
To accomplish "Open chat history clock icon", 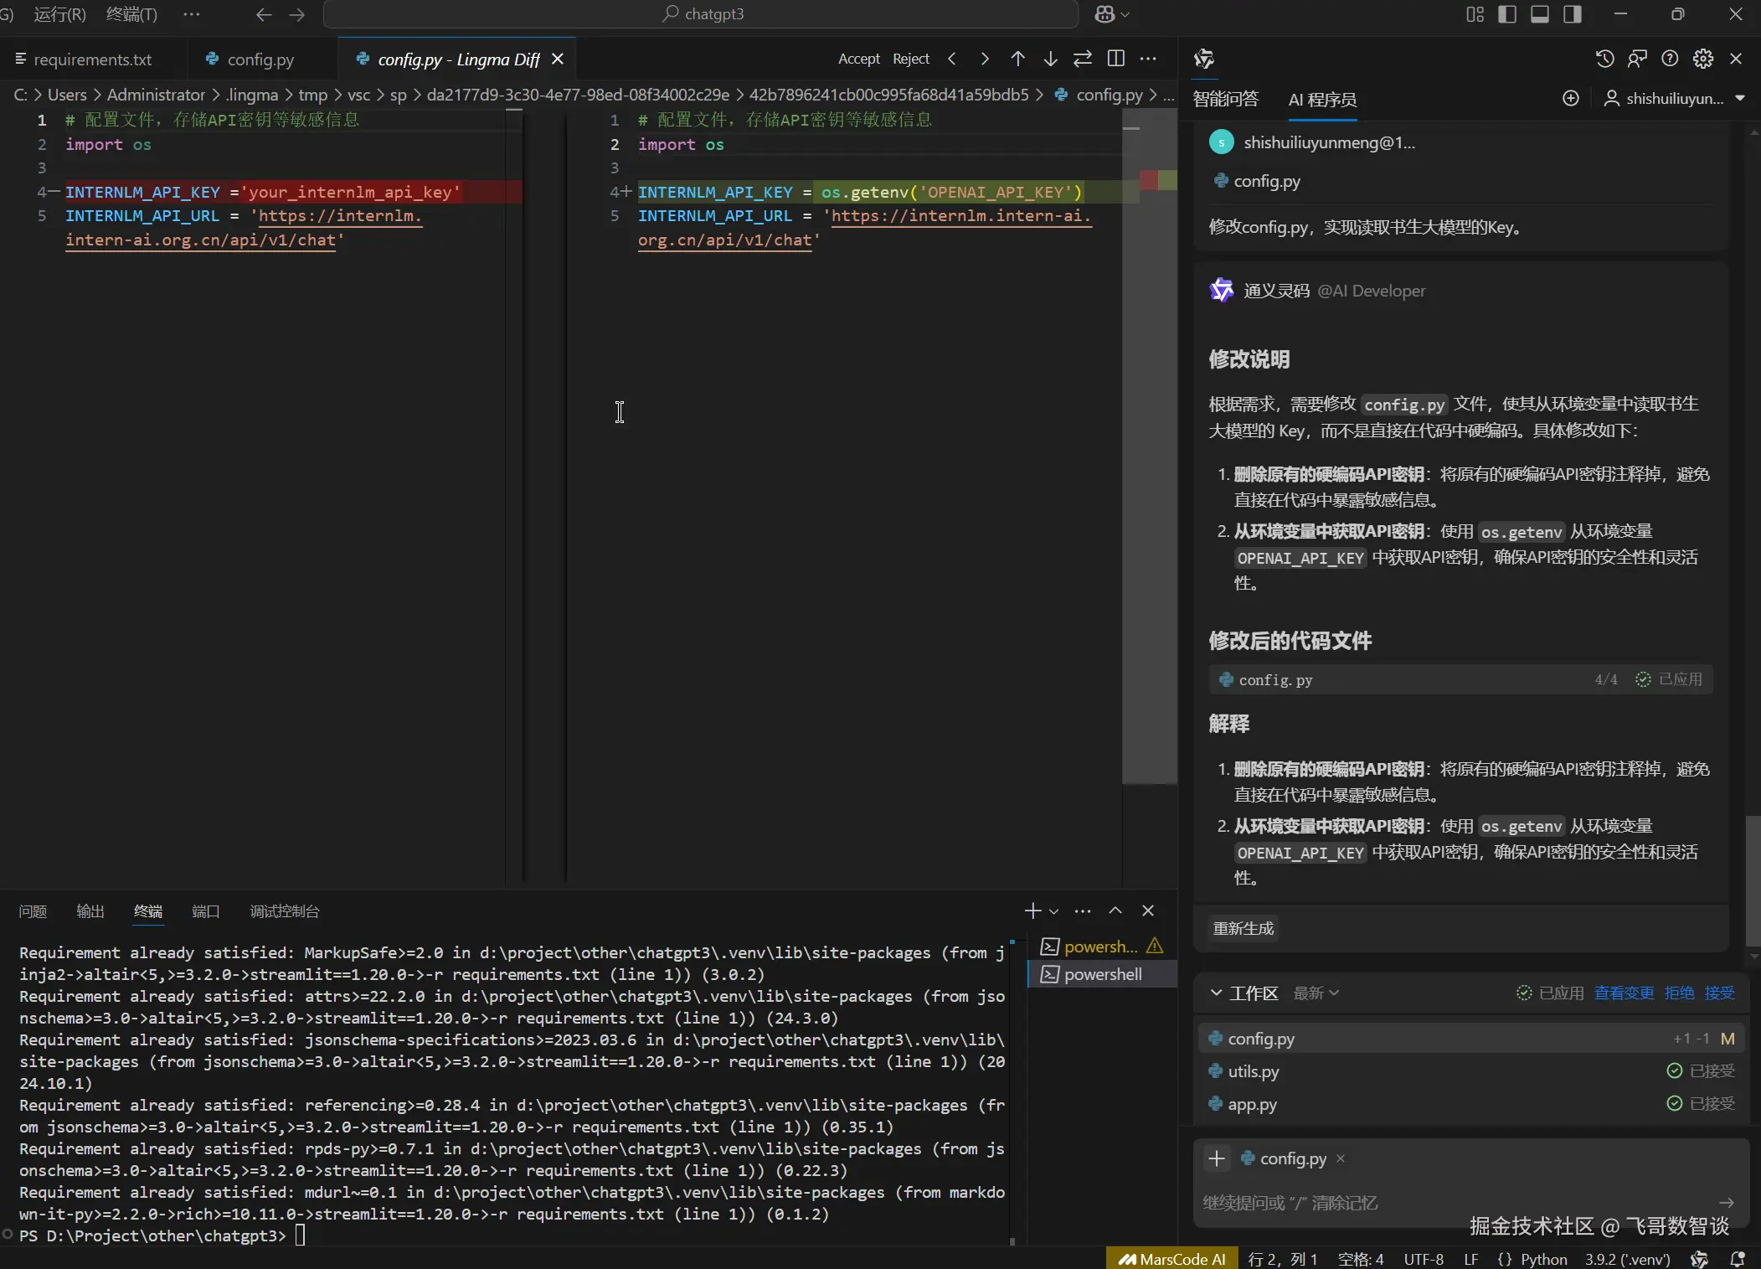I will click(x=1604, y=59).
